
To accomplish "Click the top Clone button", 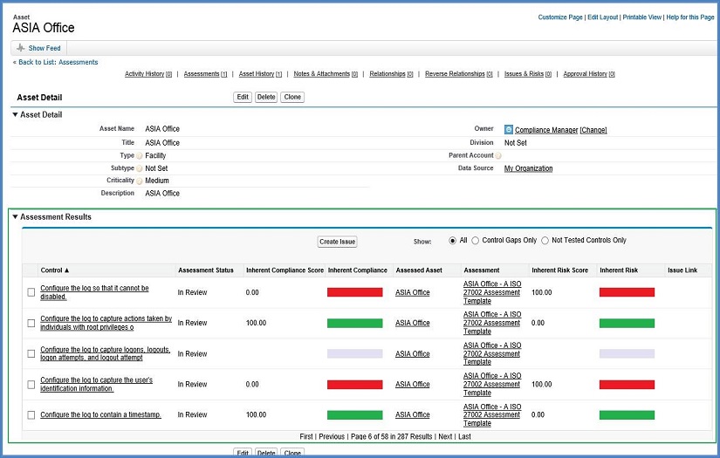I will (292, 98).
